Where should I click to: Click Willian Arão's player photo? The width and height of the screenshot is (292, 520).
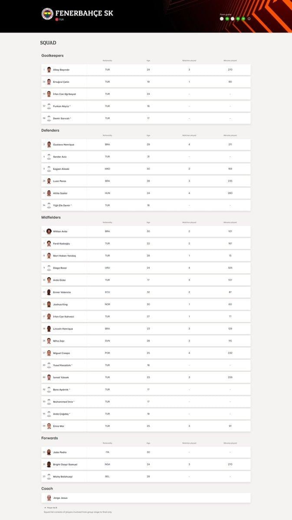[x=49, y=231]
